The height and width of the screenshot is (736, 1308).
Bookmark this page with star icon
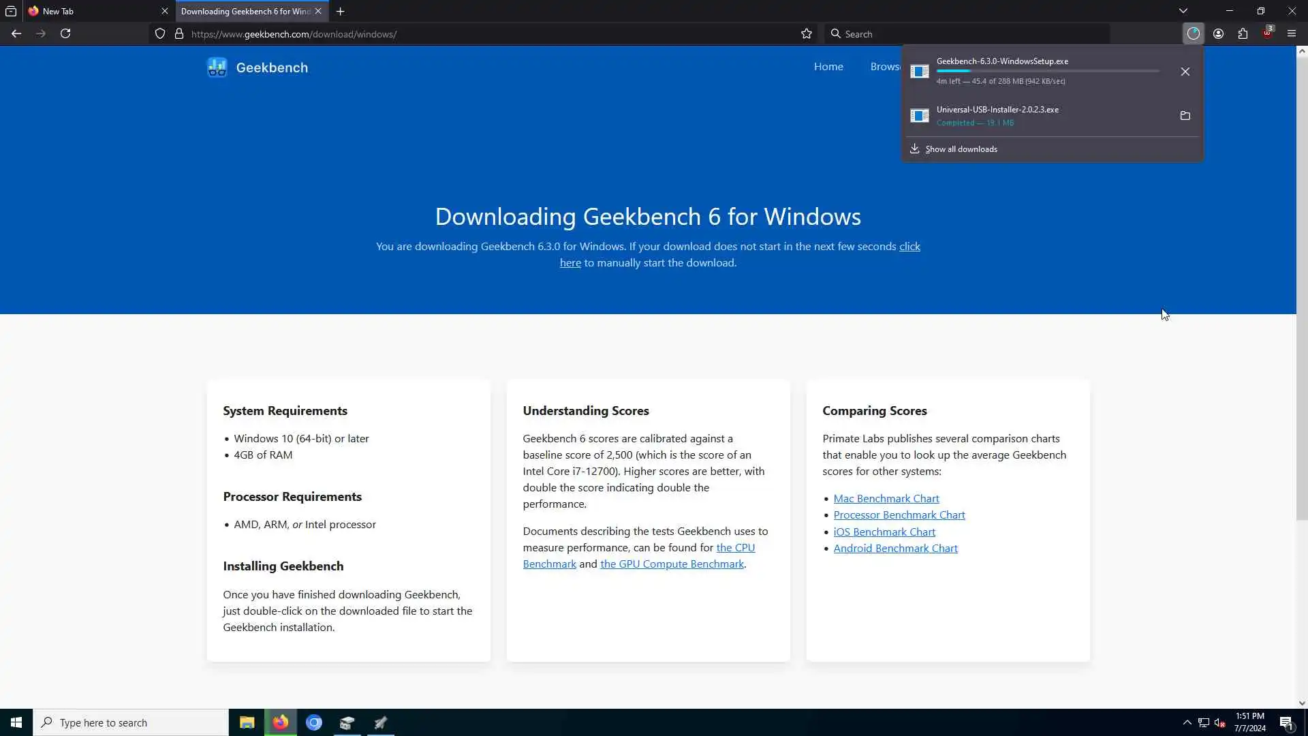(x=807, y=33)
